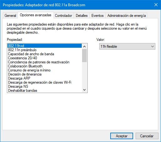Choose Consumo de energía mínimo
The image size is (161, 142).
tap(44, 70)
